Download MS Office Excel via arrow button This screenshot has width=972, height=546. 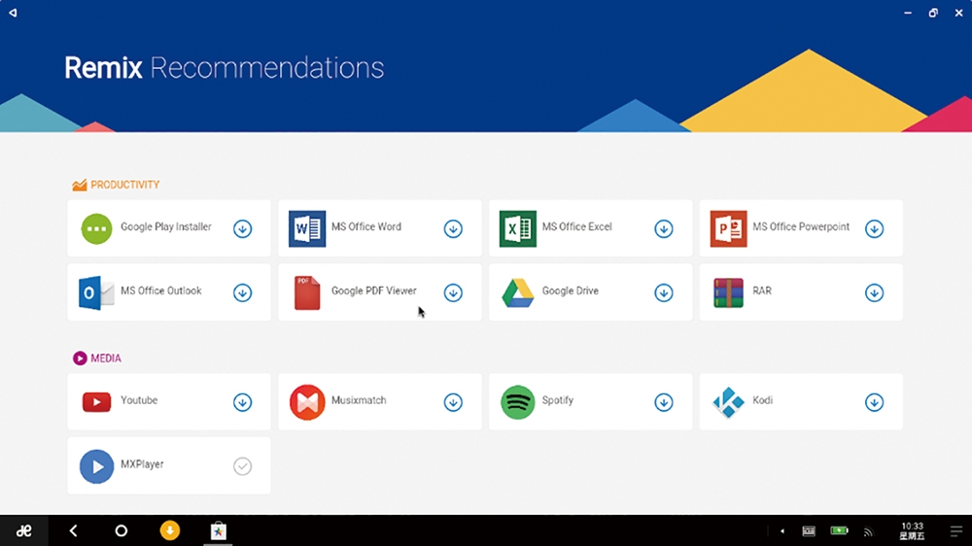pos(664,228)
